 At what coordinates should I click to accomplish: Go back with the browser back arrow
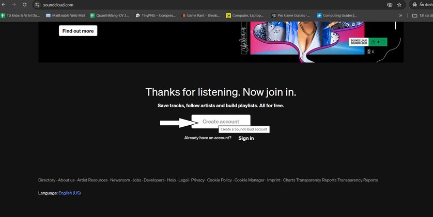[4, 5]
